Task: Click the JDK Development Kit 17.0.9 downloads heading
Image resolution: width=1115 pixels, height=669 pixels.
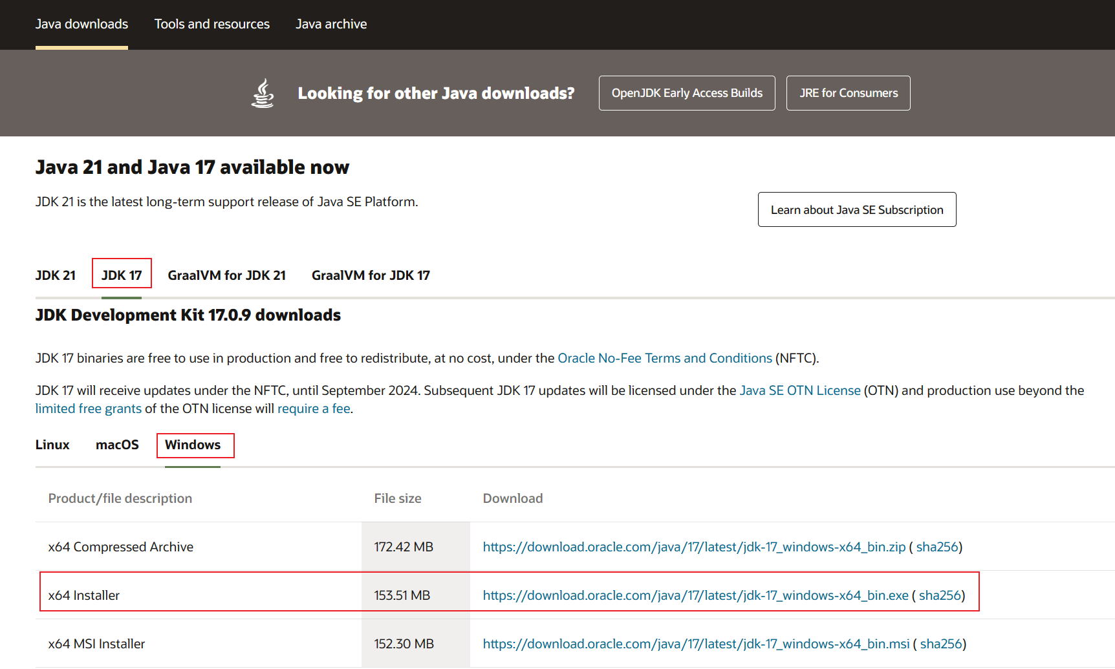Action: [188, 315]
